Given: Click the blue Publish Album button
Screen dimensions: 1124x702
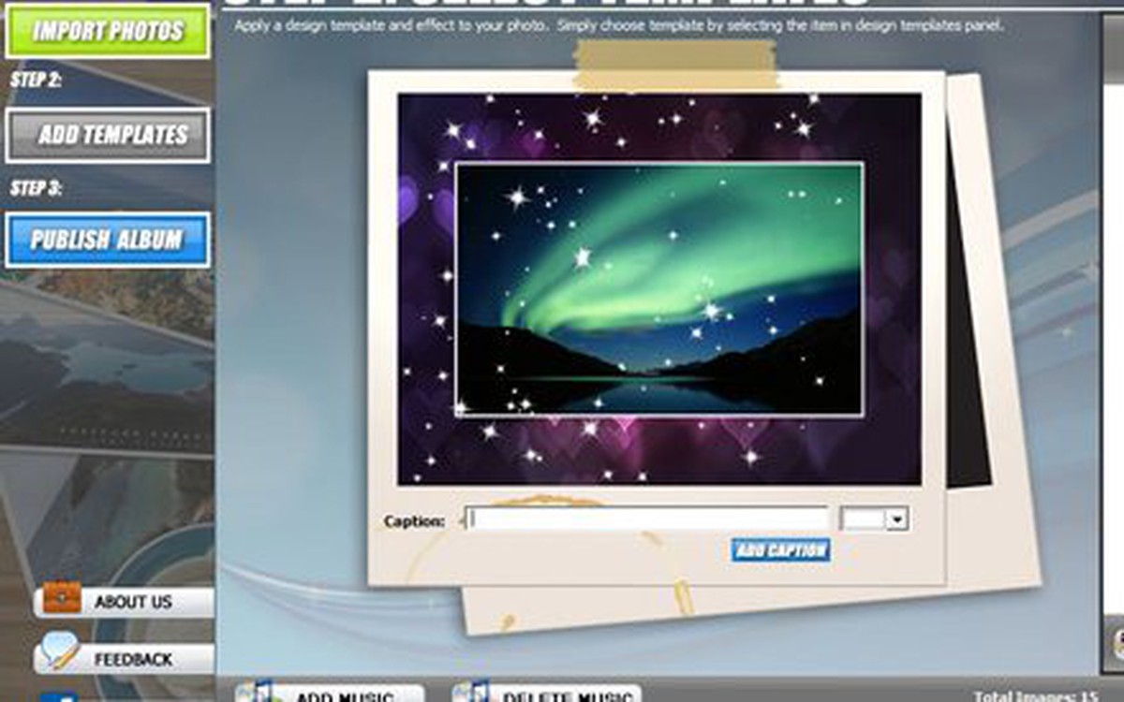Looking at the screenshot, I should pyautogui.click(x=108, y=240).
